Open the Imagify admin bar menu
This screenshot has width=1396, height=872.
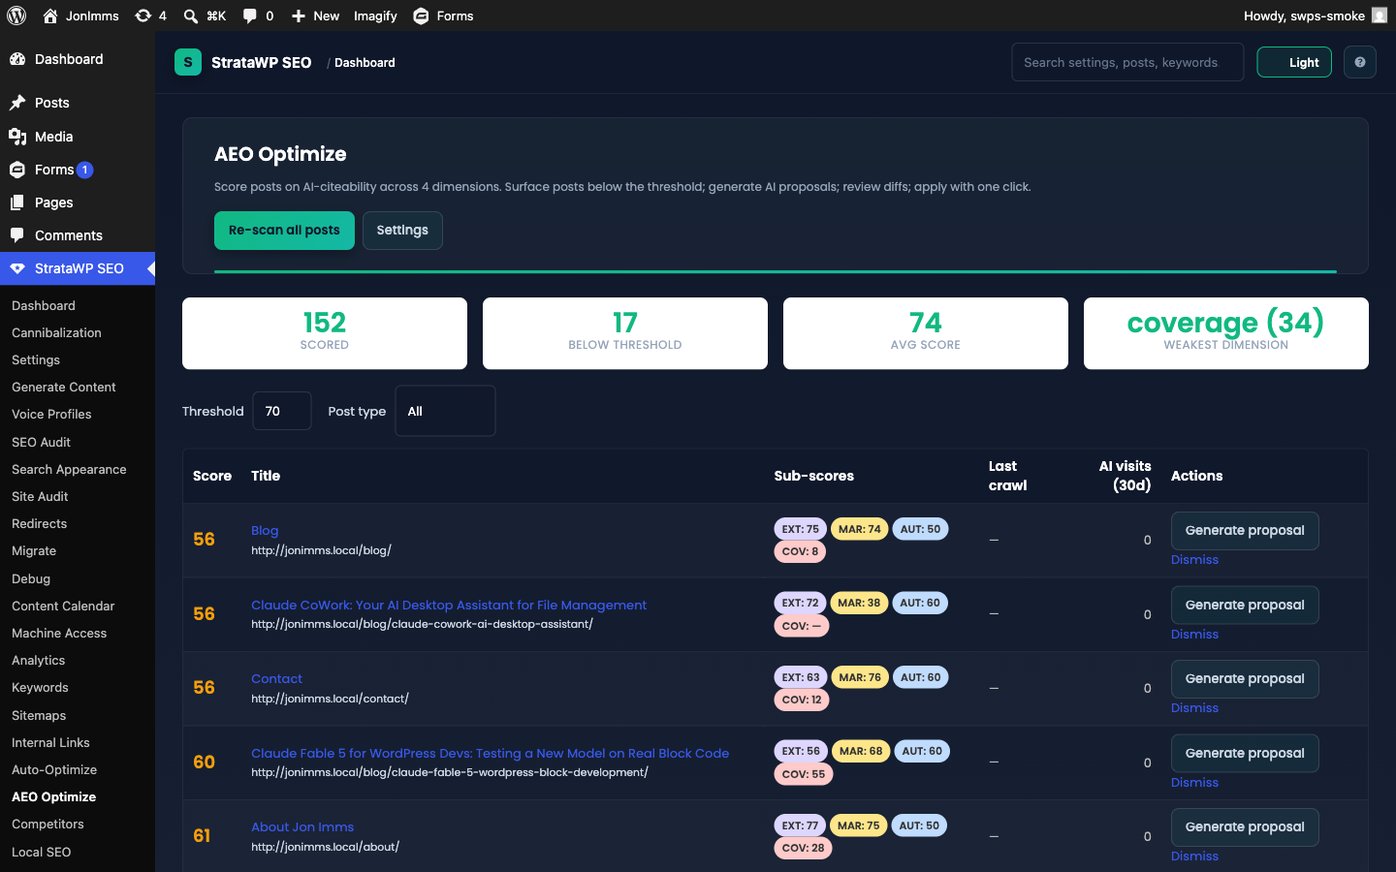click(x=375, y=16)
